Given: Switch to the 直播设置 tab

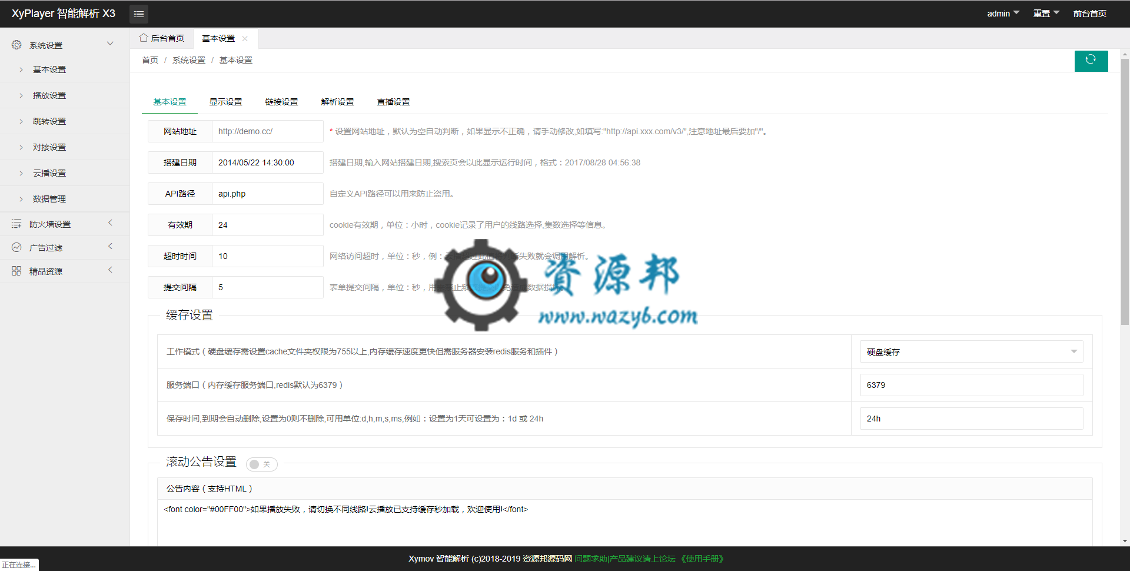Looking at the screenshot, I should 393,102.
